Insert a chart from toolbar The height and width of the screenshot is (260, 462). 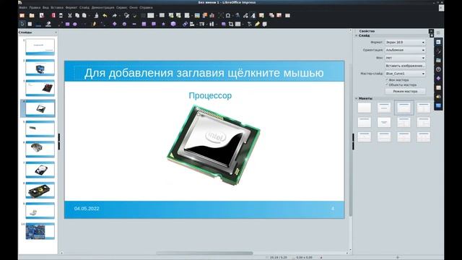click(x=212, y=15)
